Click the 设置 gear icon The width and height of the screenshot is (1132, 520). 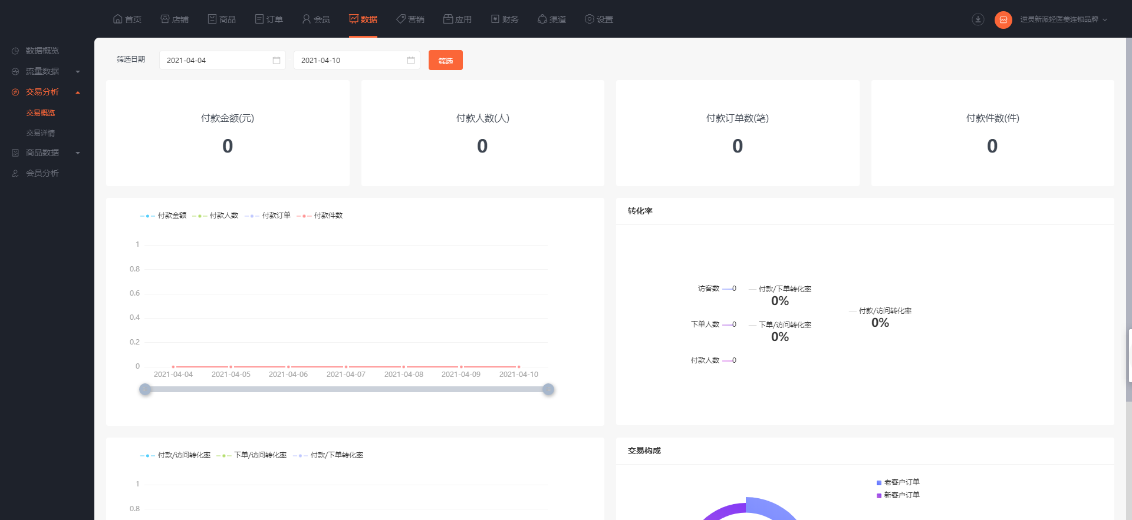[x=589, y=19]
